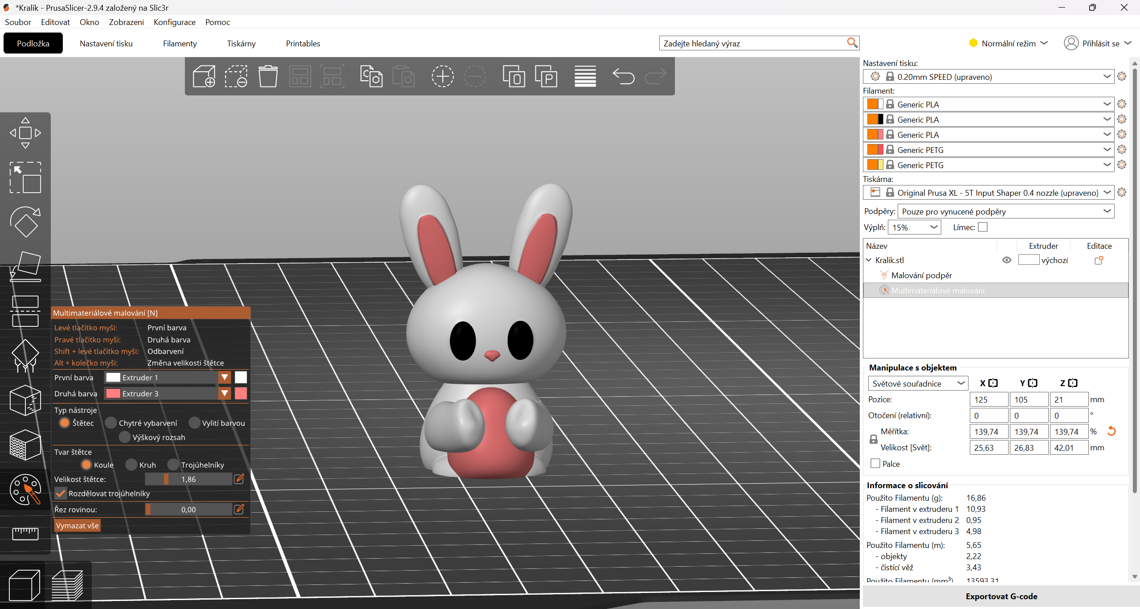Image resolution: width=1140 pixels, height=609 pixels.
Task: Select the Chytré vybarvení tool type
Action: [111, 423]
